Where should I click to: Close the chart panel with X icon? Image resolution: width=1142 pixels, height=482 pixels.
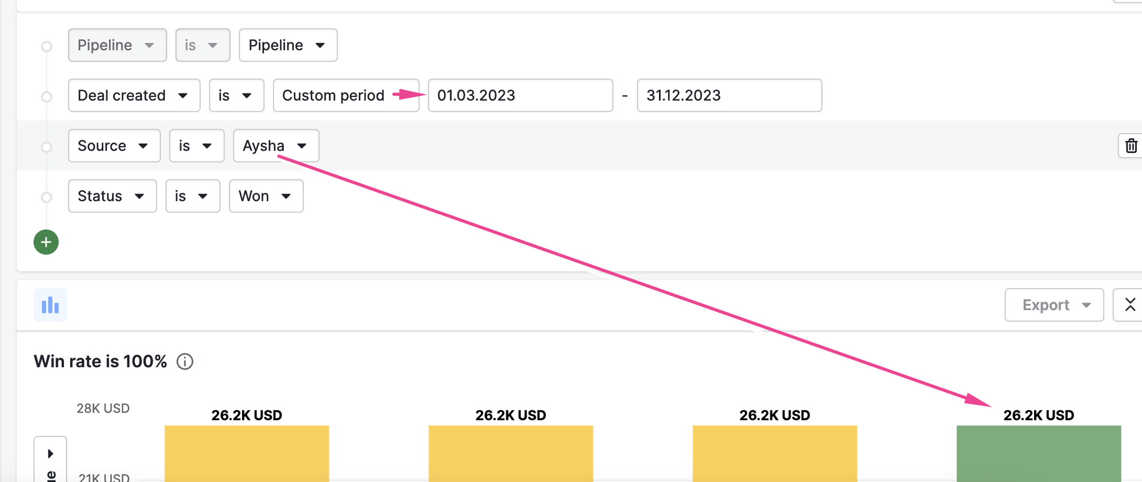pyautogui.click(x=1129, y=305)
